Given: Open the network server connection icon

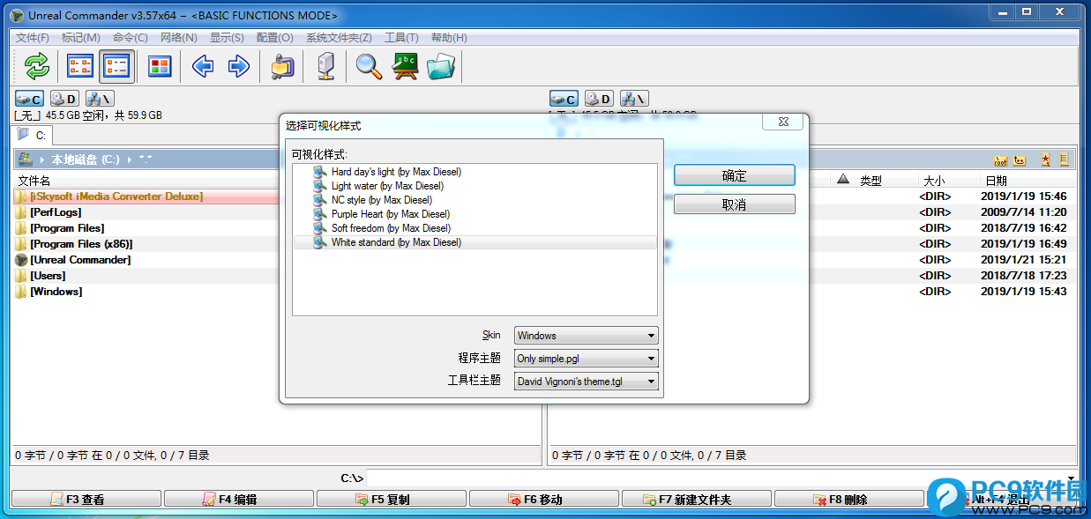Looking at the screenshot, I should [325, 66].
